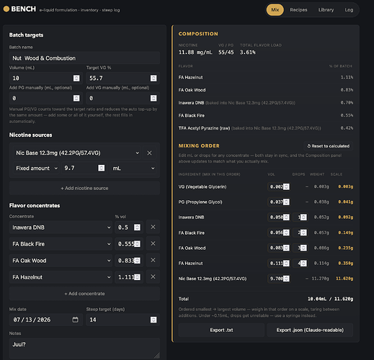374x360 pixels.
Task: Export the mix as .txt
Action: (x=221, y=330)
